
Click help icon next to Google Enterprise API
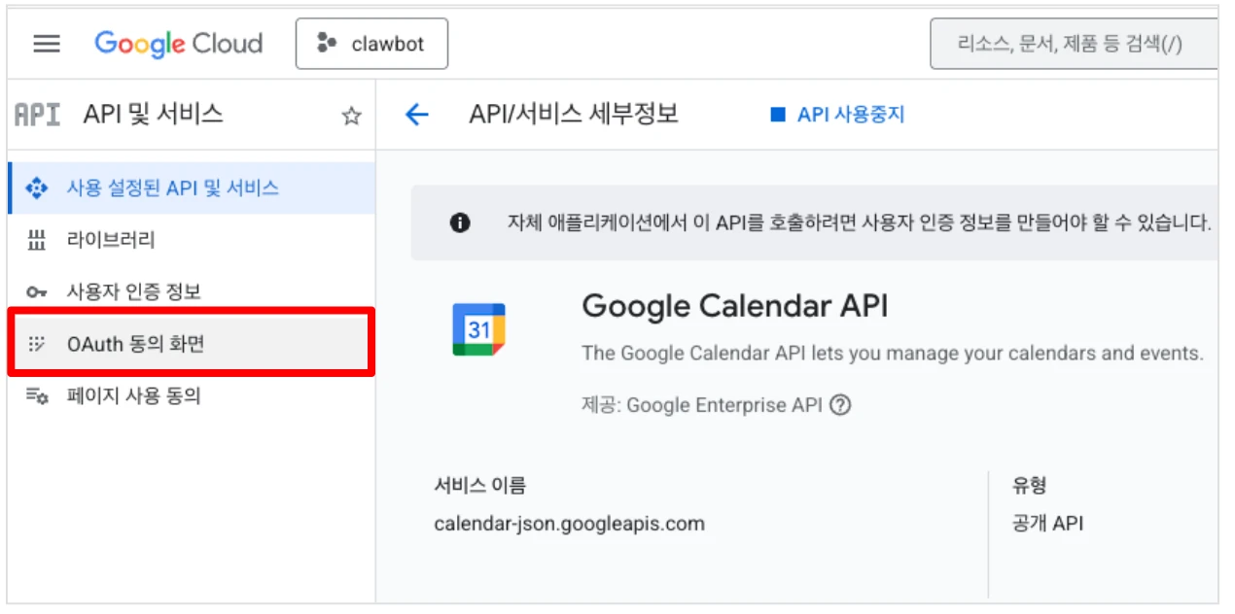840,405
